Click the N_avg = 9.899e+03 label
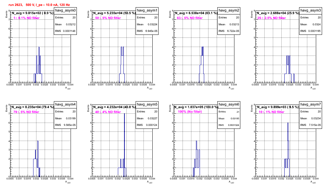Image resolution: width=327 pixels, height=188 pixels. pos(278,107)
